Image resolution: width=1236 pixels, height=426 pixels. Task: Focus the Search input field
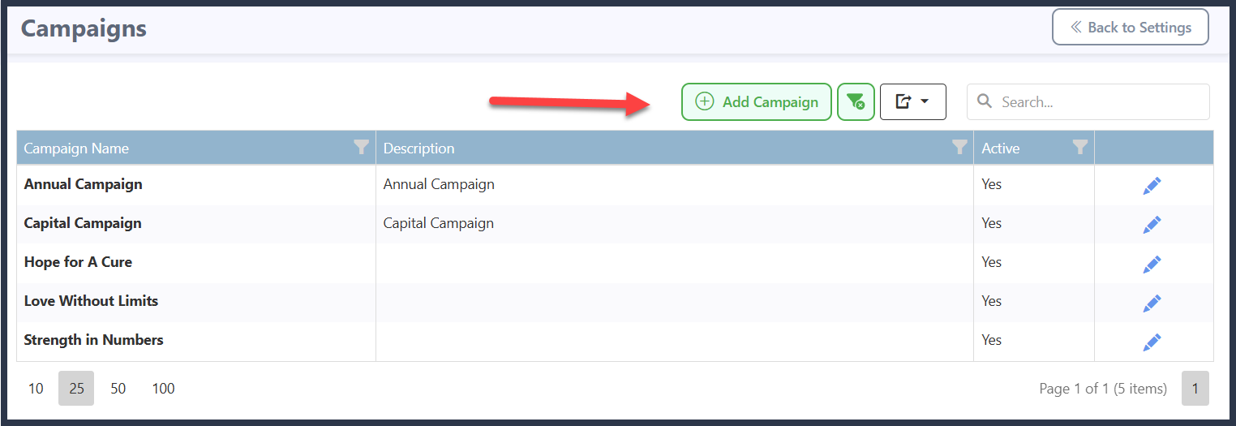tap(1088, 102)
